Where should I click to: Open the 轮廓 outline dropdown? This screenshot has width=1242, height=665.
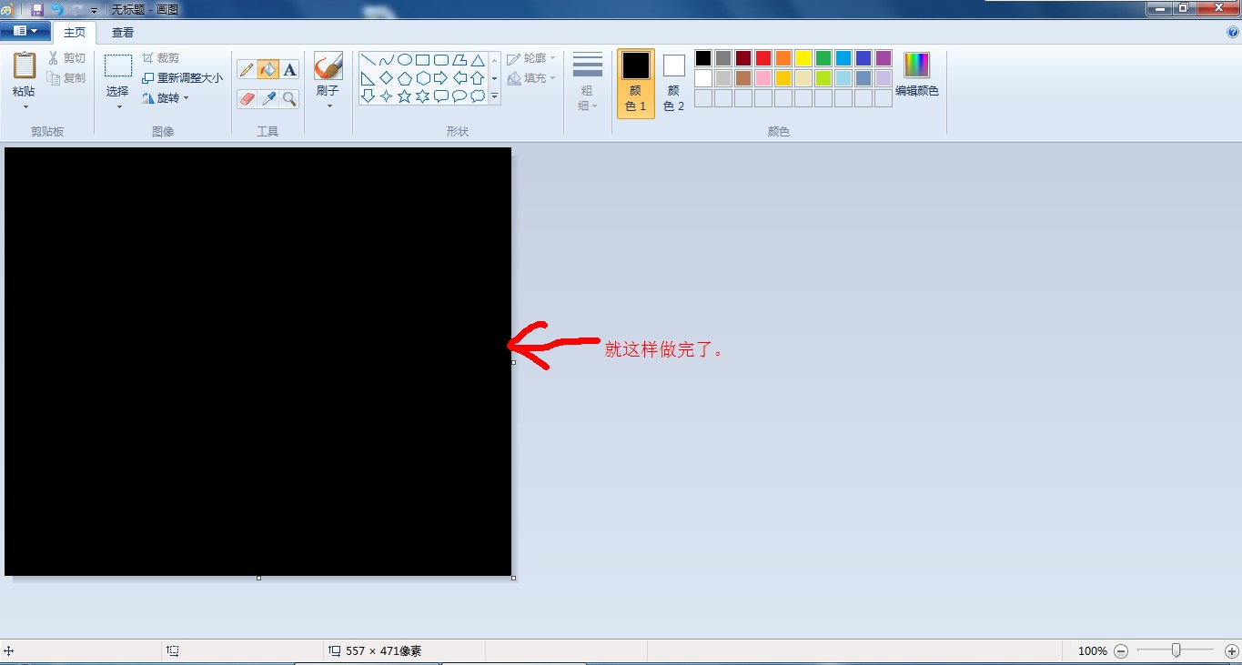click(531, 58)
